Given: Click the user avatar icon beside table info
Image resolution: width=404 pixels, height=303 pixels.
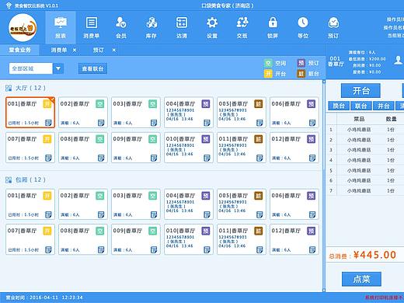Looking at the screenshot, I should pyautogui.click(x=399, y=60).
